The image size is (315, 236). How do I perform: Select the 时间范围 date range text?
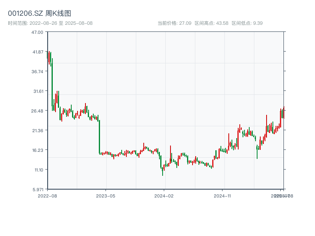(x=50, y=23)
